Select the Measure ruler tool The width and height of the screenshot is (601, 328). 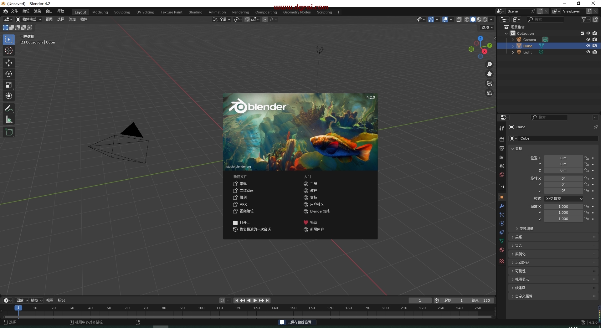(9, 120)
